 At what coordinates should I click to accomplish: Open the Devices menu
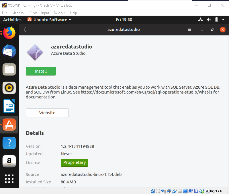60,13
